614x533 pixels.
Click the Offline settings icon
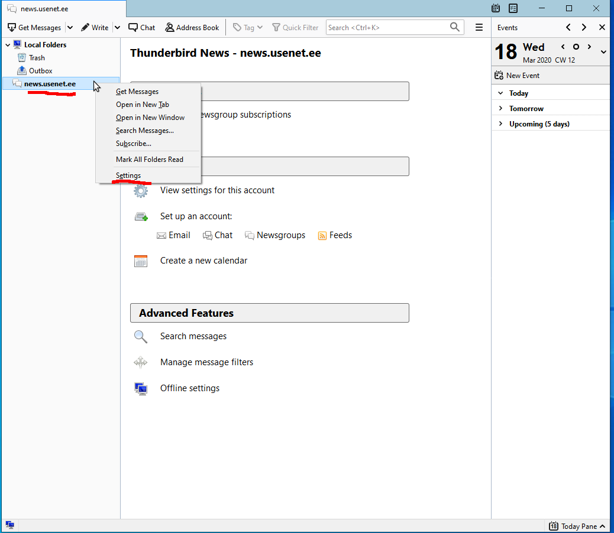point(140,388)
